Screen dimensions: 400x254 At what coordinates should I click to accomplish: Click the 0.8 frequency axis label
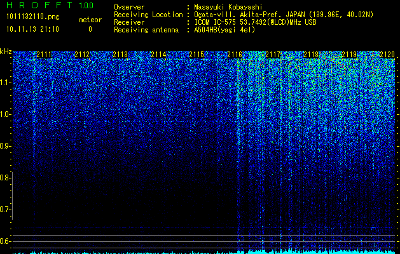5,178
